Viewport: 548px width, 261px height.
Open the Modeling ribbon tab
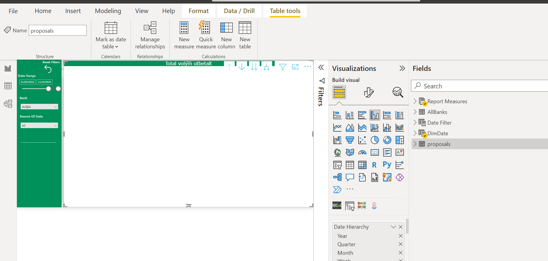click(x=108, y=11)
